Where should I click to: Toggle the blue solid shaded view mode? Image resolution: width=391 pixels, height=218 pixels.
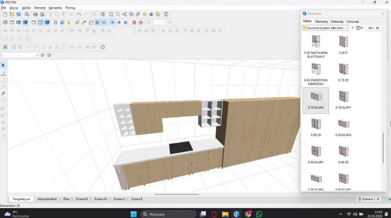tap(25, 23)
